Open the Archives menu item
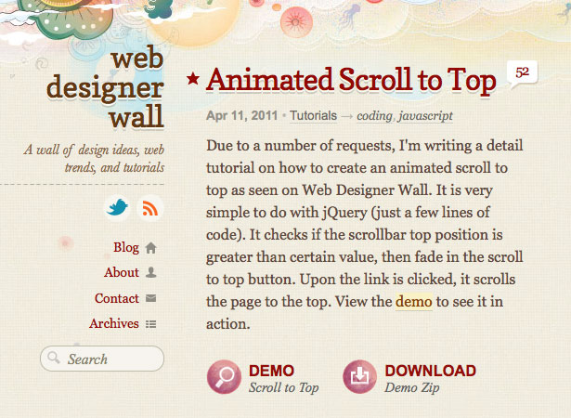Image resolution: width=571 pixels, height=418 pixels. [x=114, y=323]
